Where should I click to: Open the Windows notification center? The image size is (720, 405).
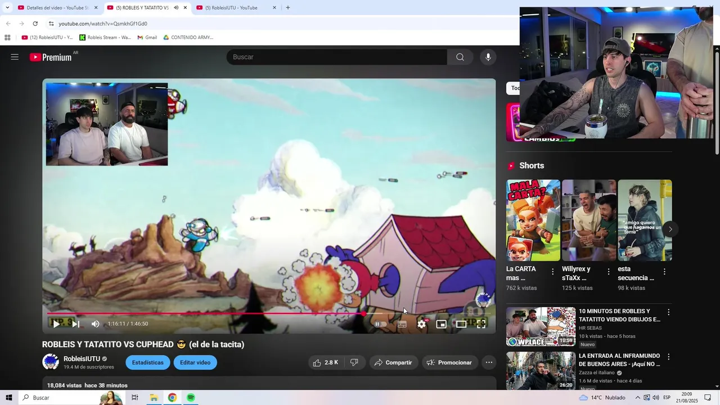[708, 398]
